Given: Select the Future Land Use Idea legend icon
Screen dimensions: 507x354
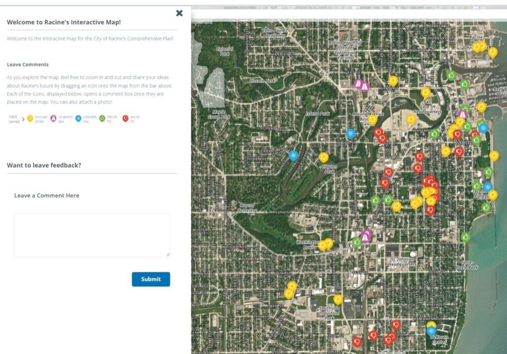Looking at the screenshot, I should [x=30, y=118].
